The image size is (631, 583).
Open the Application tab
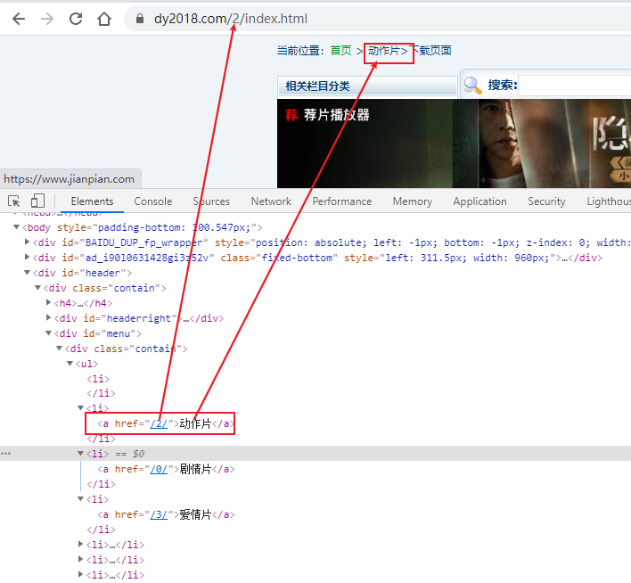tap(479, 201)
